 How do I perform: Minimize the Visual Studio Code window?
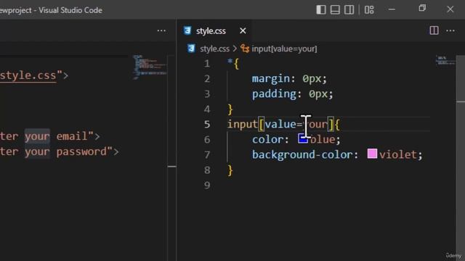click(392, 9)
